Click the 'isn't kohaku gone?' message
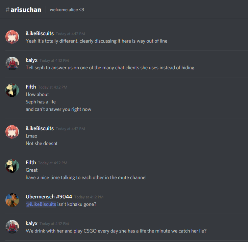248x242 pixels. coord(77,204)
